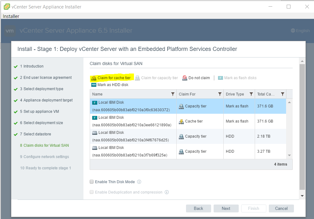The height and width of the screenshot is (219, 314).
Task: Click info icon next to Thin Disk Mode
Action: point(139,182)
